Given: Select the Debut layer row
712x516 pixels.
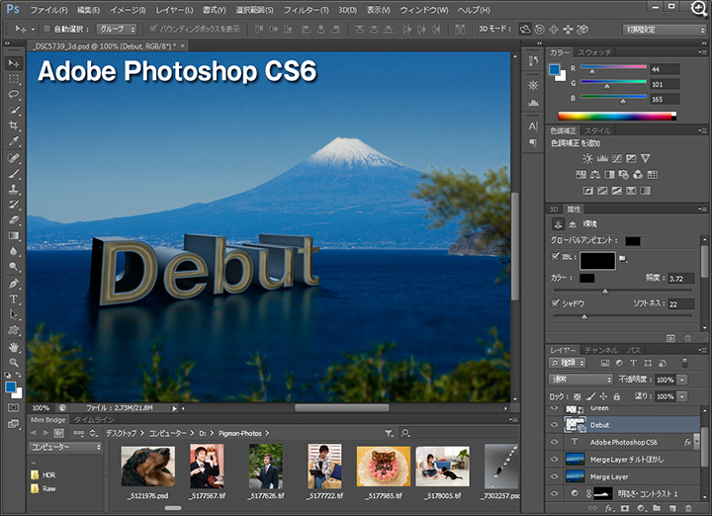Looking at the screenshot, I should pyautogui.click(x=624, y=425).
